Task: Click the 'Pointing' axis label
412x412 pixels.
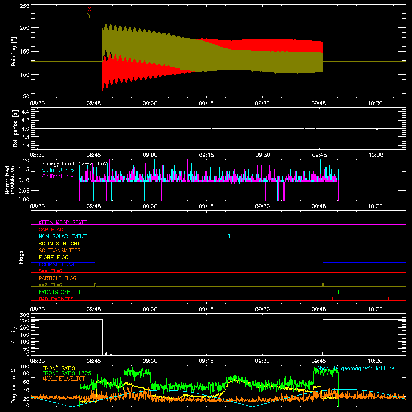Action: coord(14,51)
